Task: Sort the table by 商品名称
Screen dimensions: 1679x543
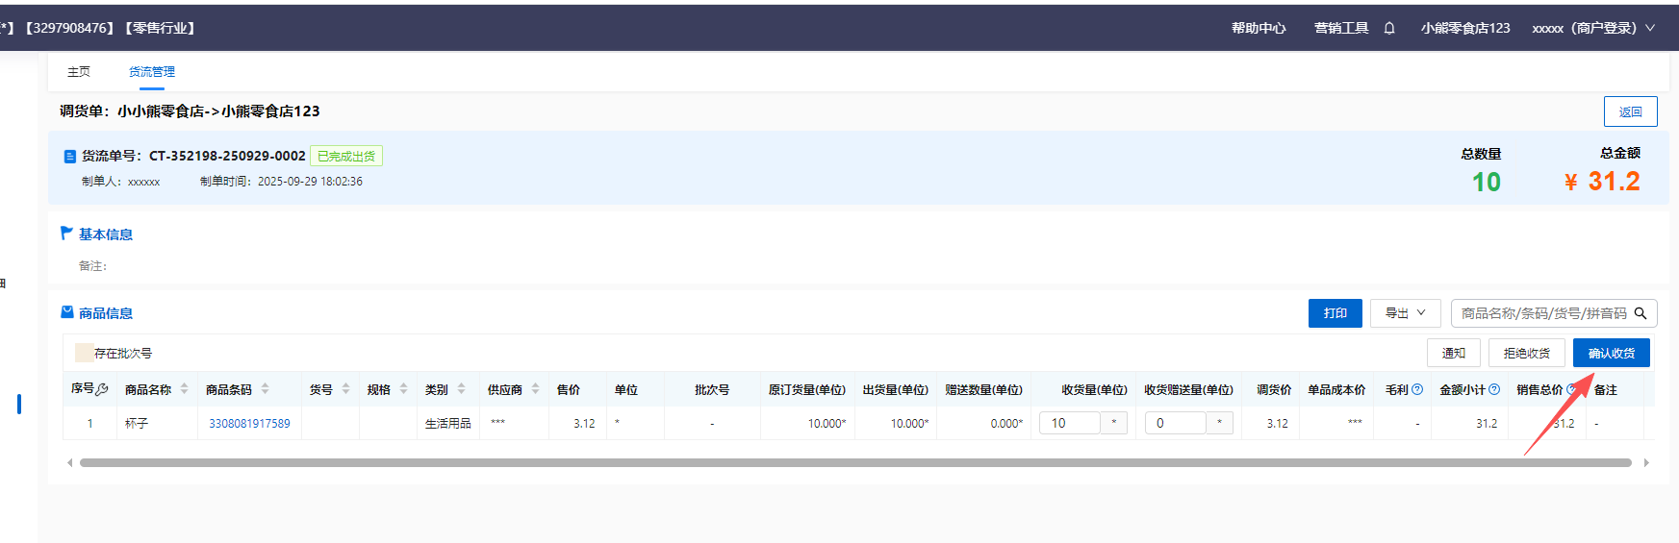Action: coord(184,389)
